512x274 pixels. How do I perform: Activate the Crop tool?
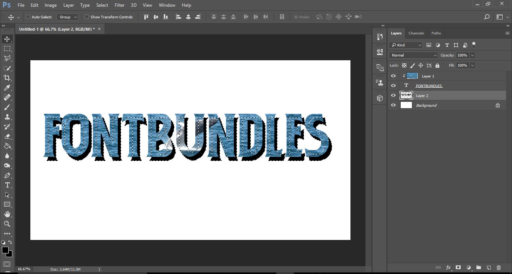point(7,78)
